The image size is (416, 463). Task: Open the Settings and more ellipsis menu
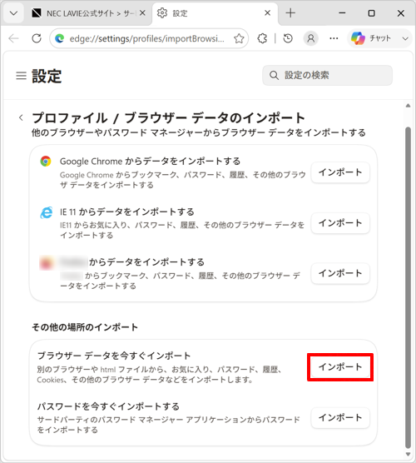coord(334,38)
